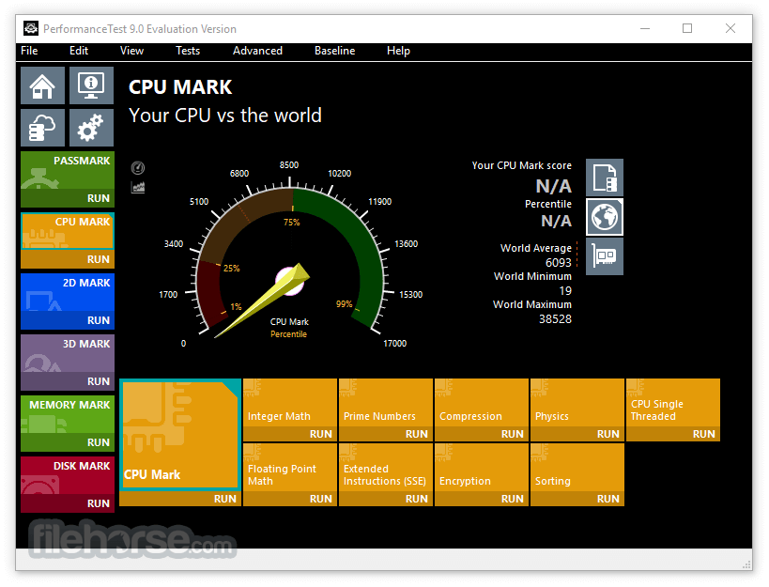Screen dimensions: 769x587
Task: Open the Advanced menu
Action: coord(257,51)
